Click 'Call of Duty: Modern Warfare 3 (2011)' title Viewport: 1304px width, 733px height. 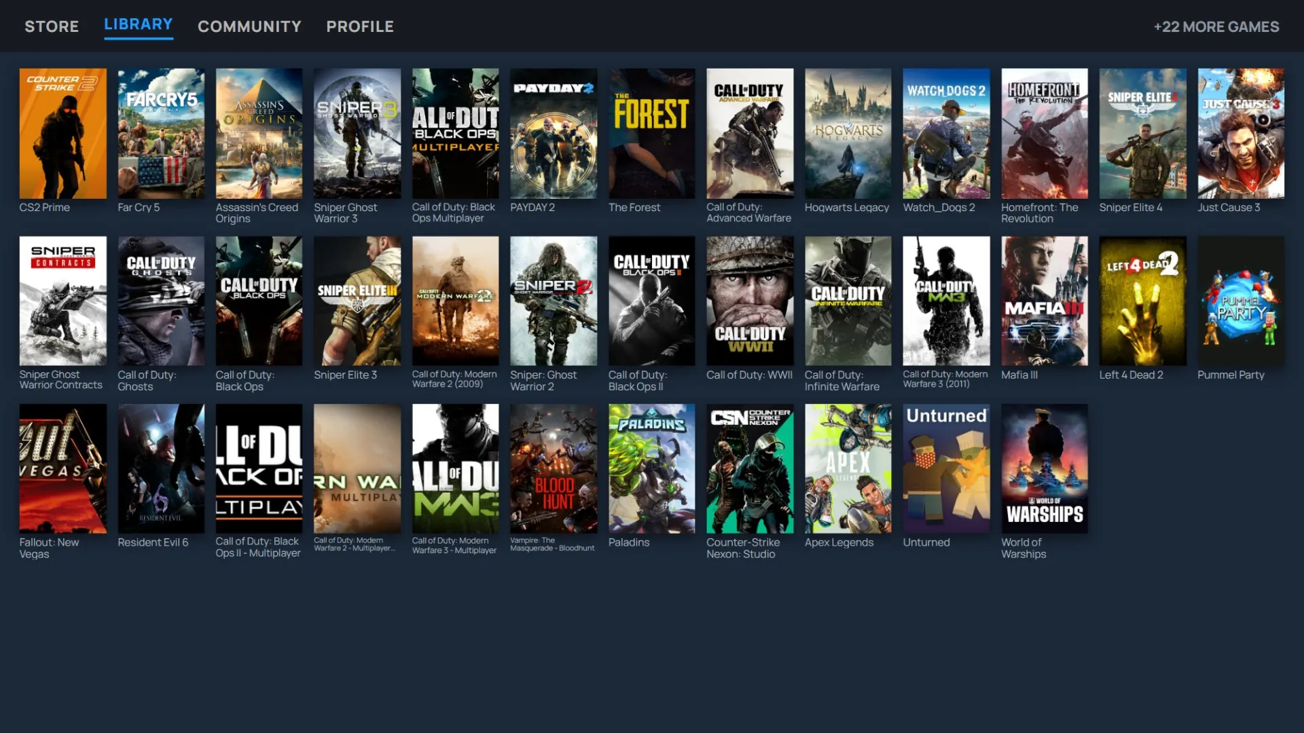point(945,379)
